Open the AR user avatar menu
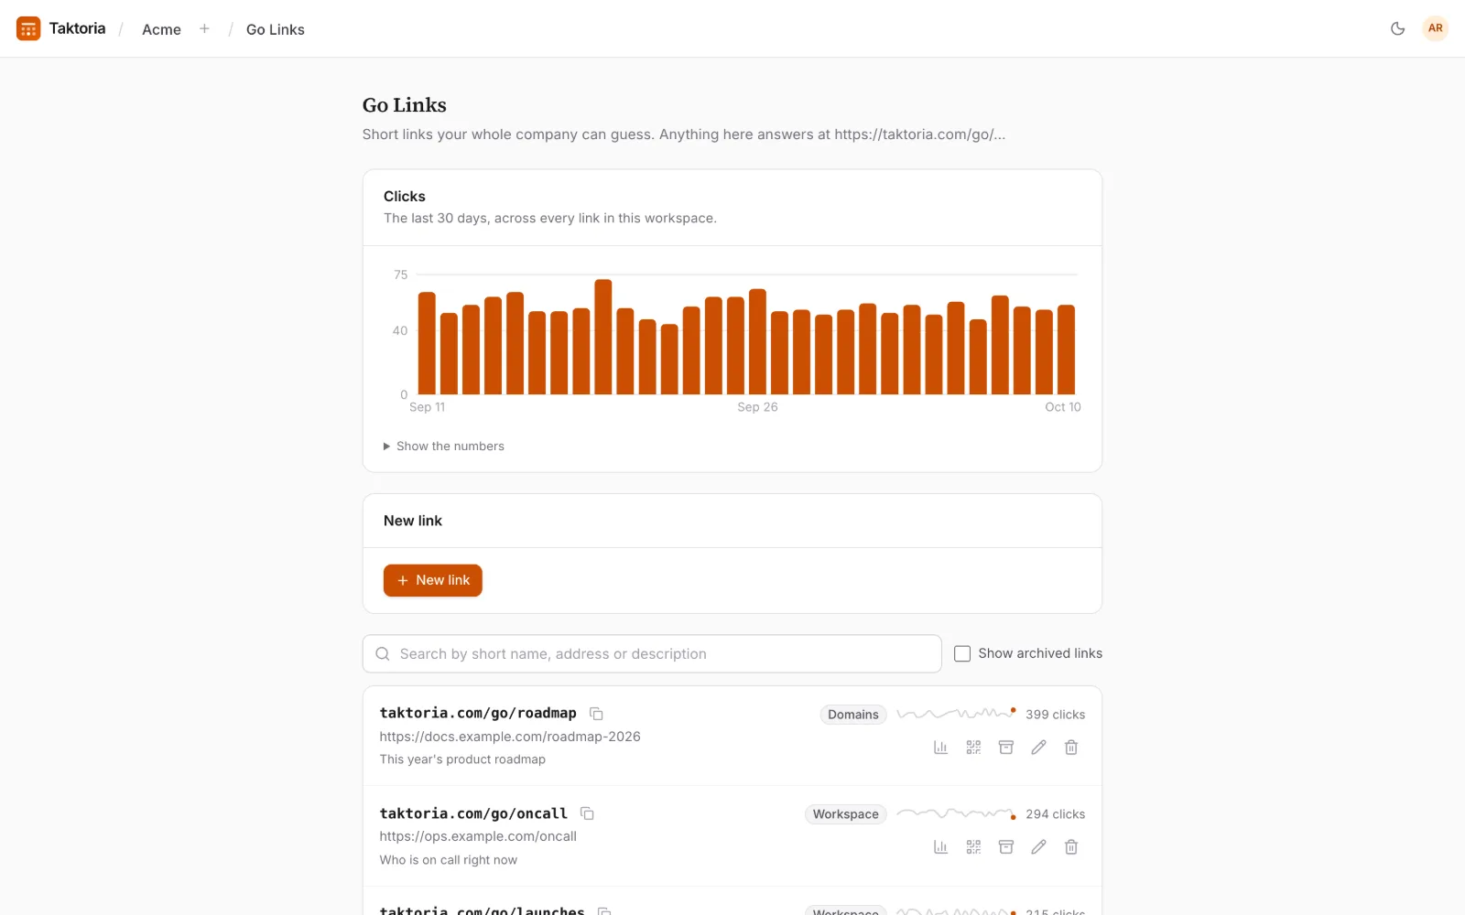Viewport: 1465px width, 915px height. tap(1435, 28)
